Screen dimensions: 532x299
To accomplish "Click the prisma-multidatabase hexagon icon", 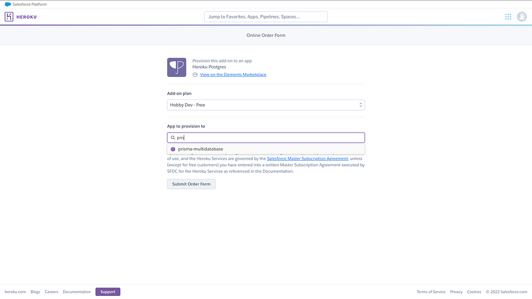I will pos(172,149).
